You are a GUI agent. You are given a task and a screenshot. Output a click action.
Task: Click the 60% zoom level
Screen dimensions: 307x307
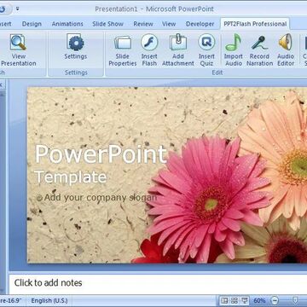point(259,300)
